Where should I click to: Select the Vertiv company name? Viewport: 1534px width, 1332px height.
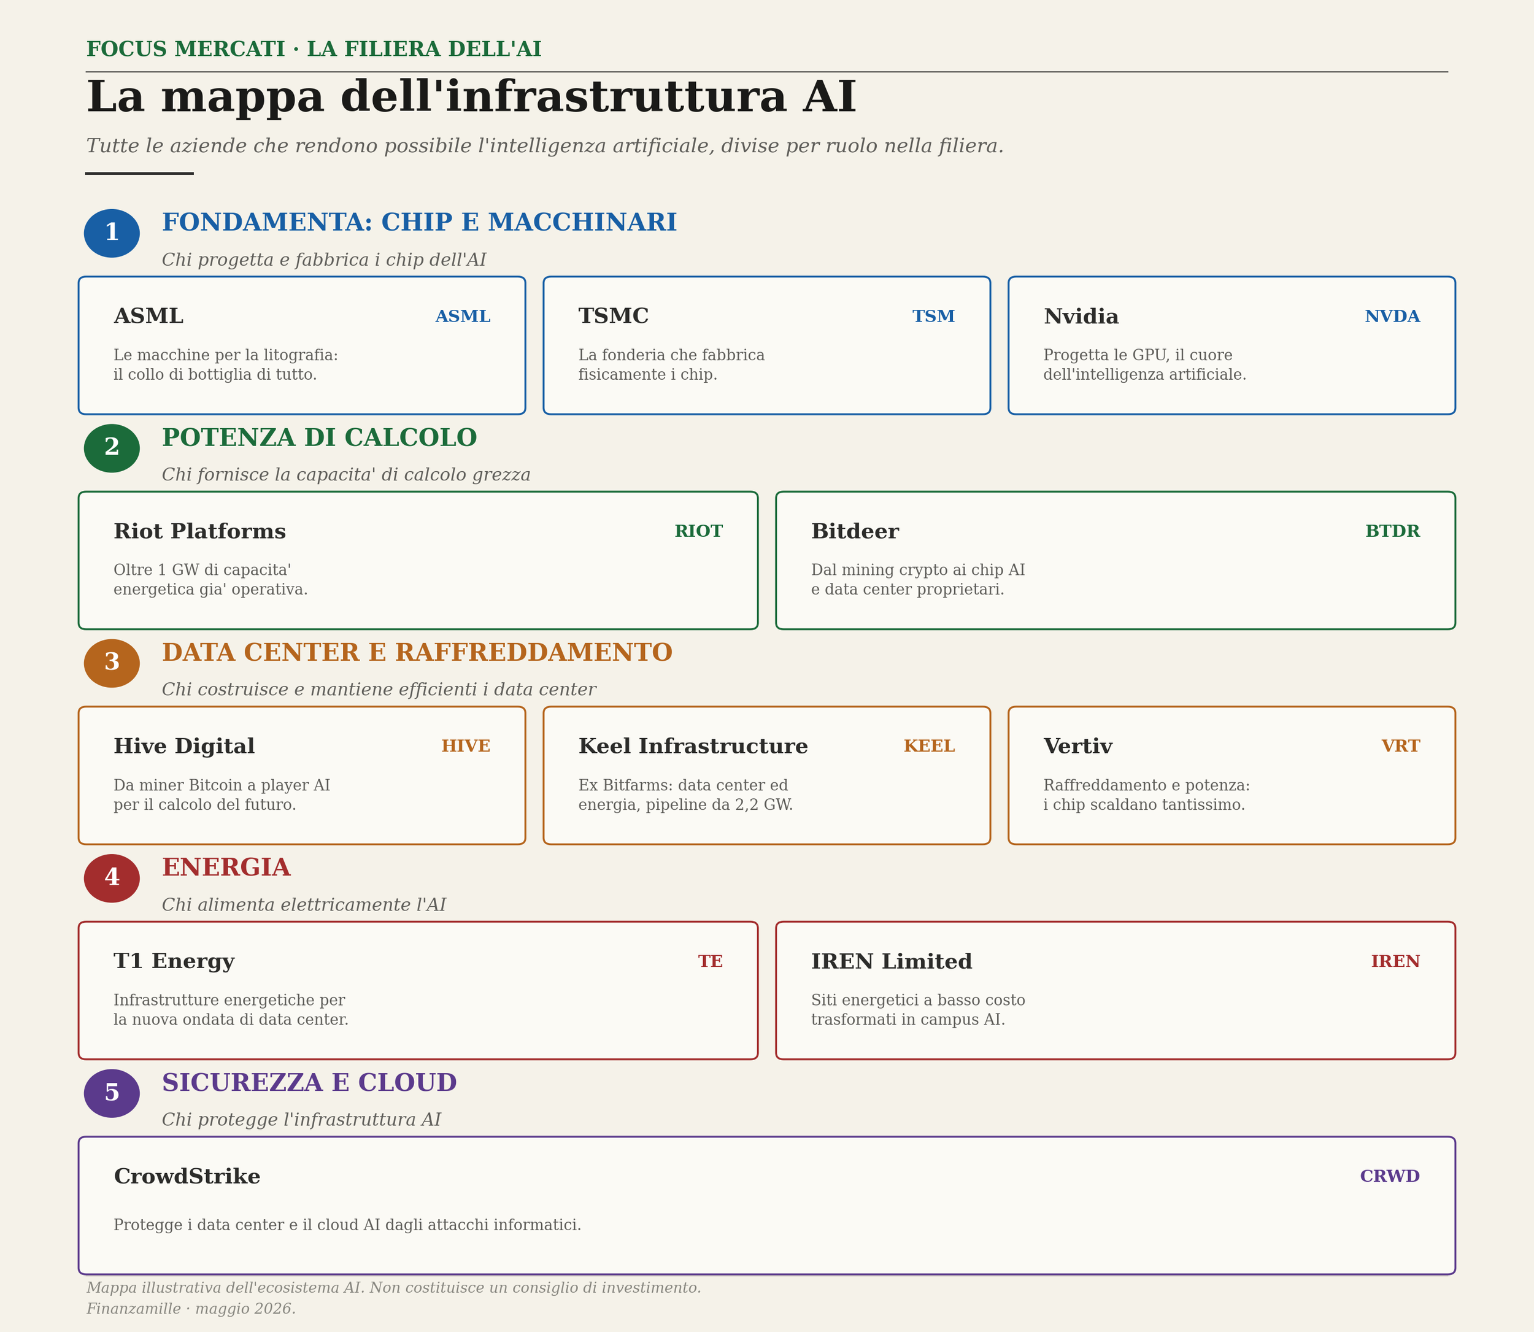(1077, 746)
